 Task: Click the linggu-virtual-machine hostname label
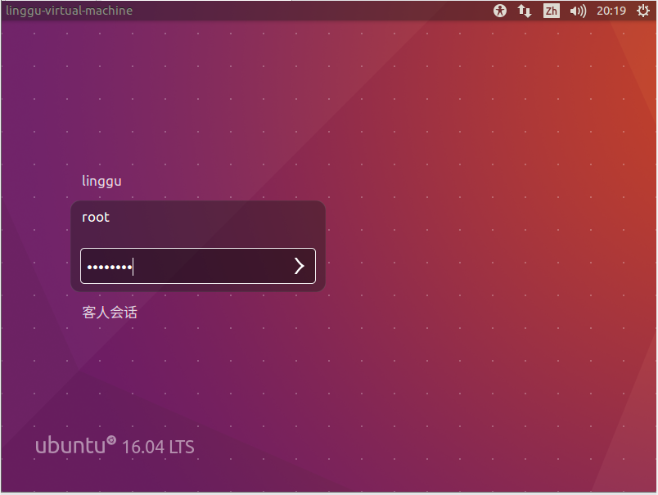point(70,11)
